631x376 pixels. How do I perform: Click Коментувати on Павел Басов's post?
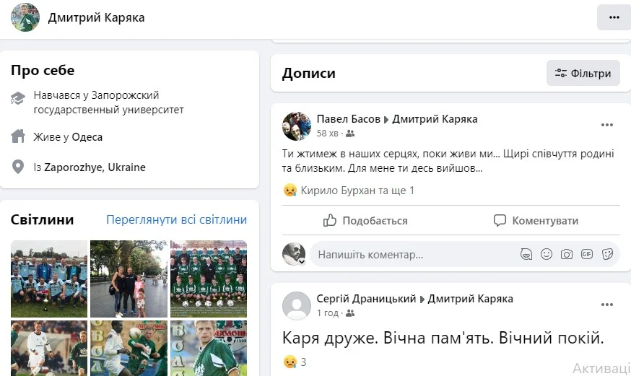(x=536, y=221)
